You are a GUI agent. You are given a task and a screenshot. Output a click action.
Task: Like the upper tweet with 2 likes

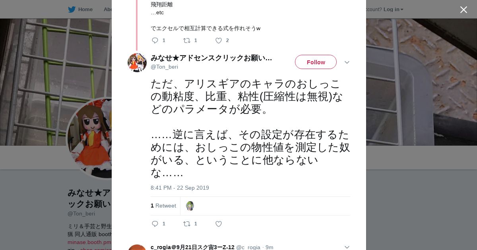pos(219,40)
